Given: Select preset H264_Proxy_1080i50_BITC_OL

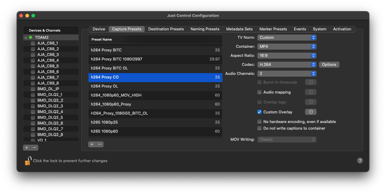Looking at the screenshot, I should [155, 113].
